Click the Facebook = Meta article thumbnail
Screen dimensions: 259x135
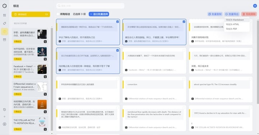[x=42, y=69]
